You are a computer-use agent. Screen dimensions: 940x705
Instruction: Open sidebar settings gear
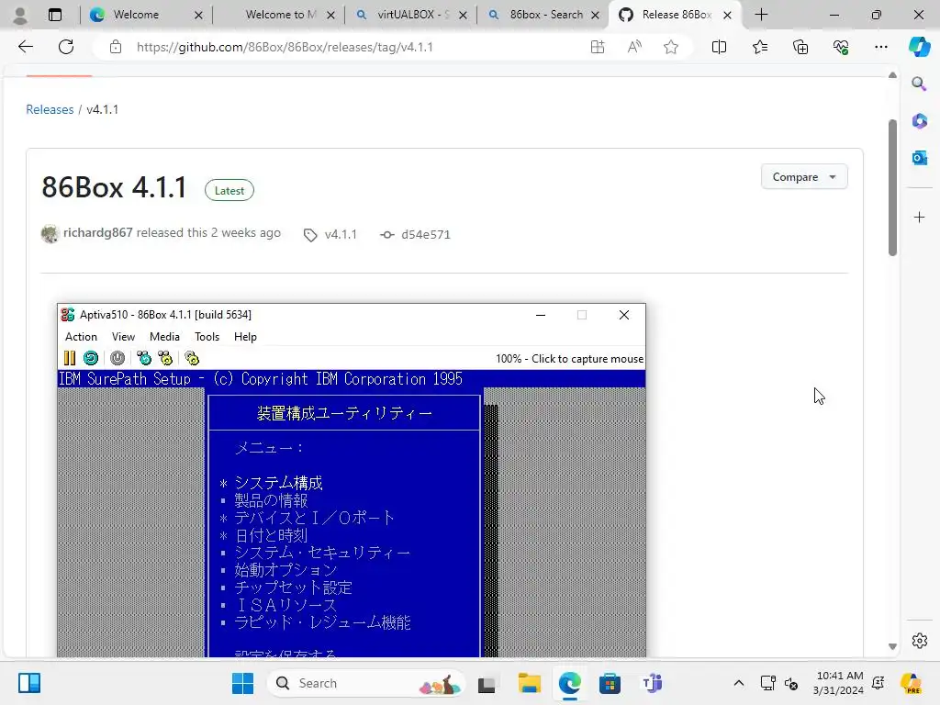tap(919, 640)
